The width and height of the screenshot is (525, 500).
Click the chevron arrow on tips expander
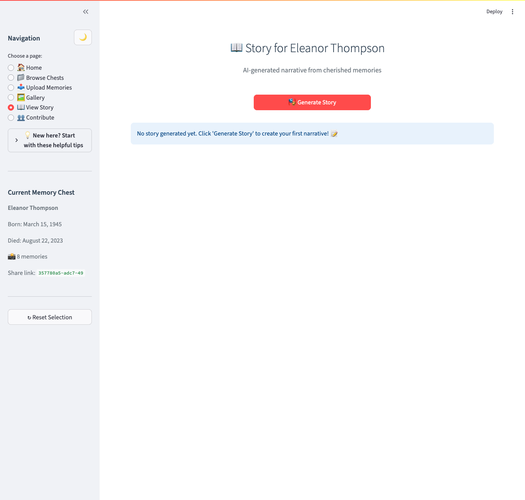pos(16,140)
